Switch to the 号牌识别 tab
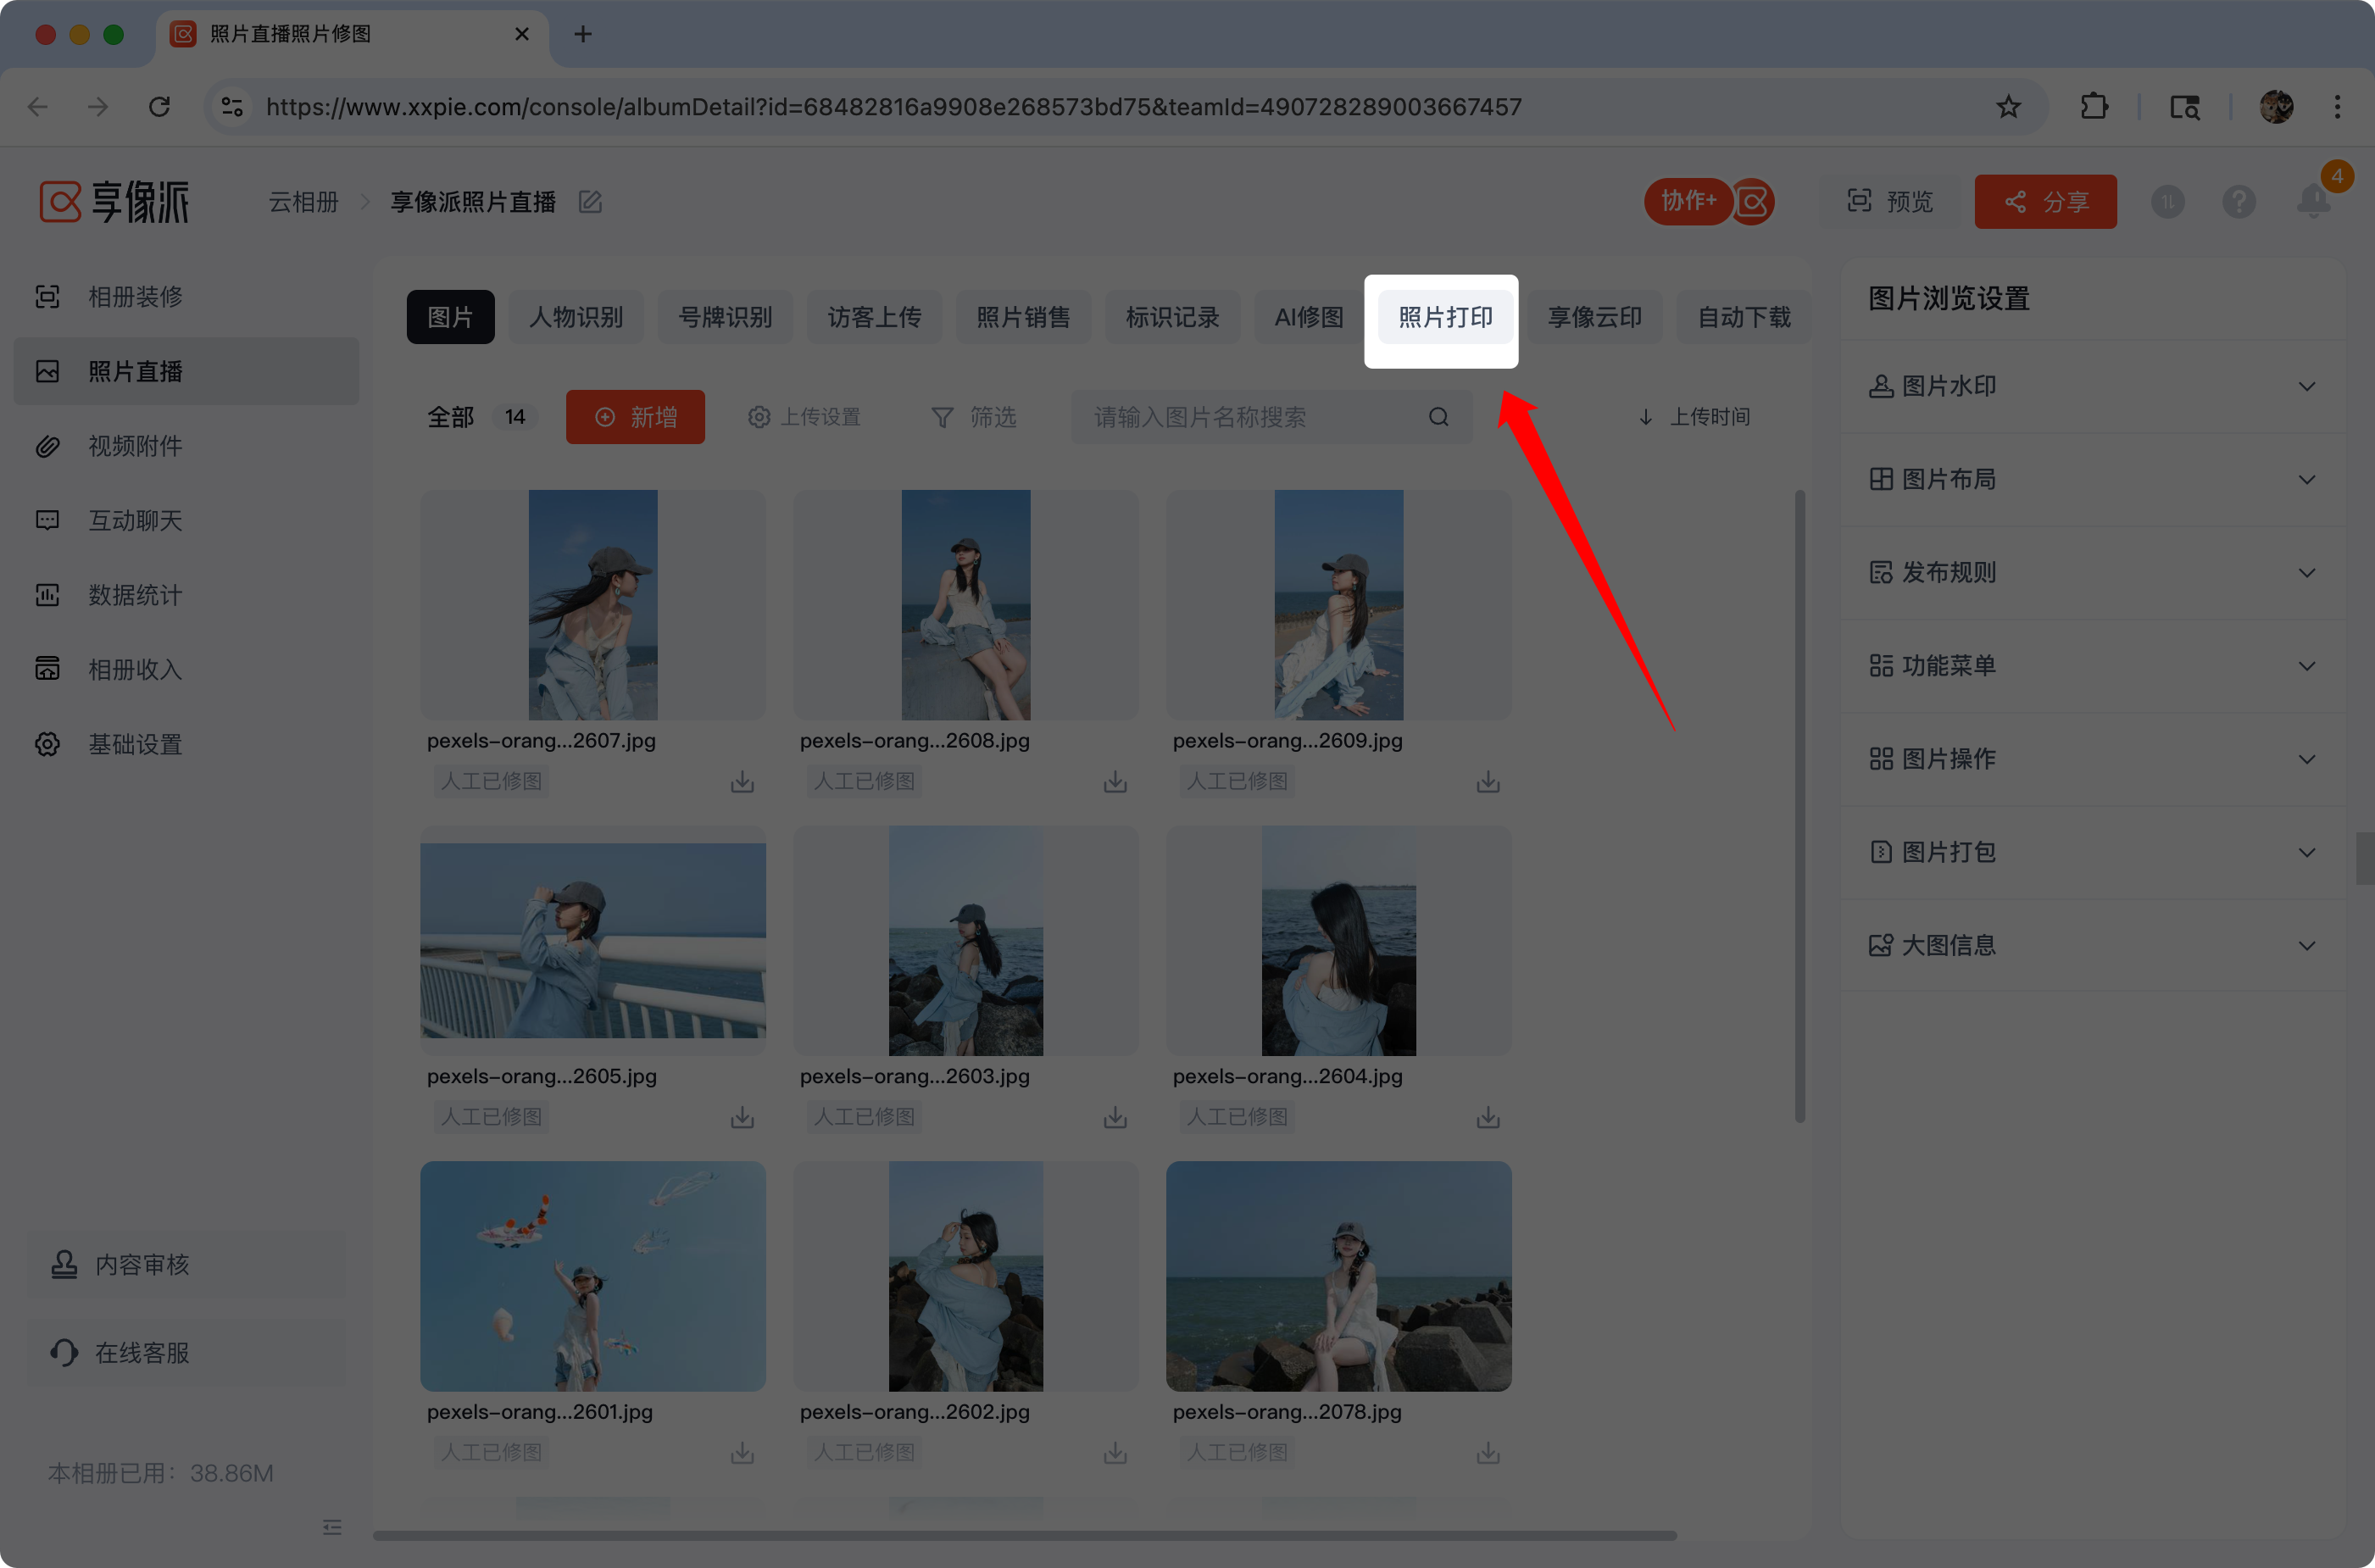The width and height of the screenshot is (2375, 1568). point(725,317)
